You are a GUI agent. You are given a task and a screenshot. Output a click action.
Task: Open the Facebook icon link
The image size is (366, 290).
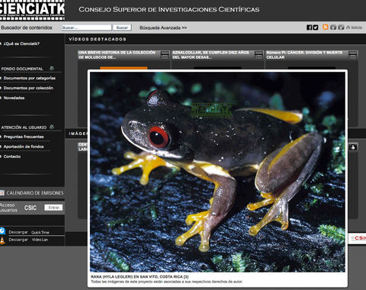309,27
